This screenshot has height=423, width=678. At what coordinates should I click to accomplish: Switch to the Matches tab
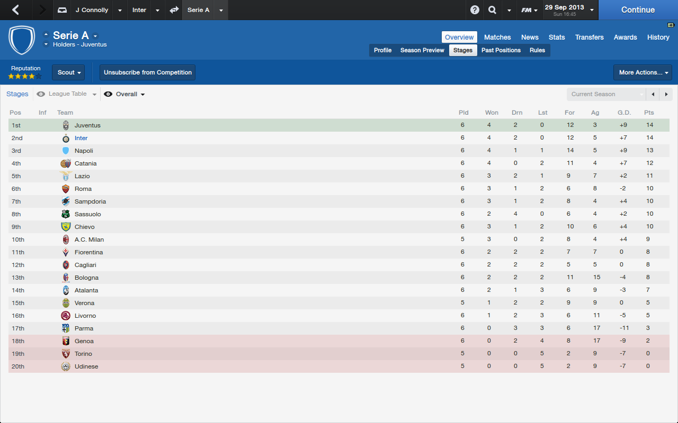pyautogui.click(x=497, y=37)
